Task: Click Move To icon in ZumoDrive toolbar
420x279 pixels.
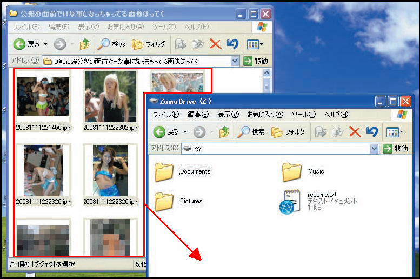Action: tap(321, 132)
